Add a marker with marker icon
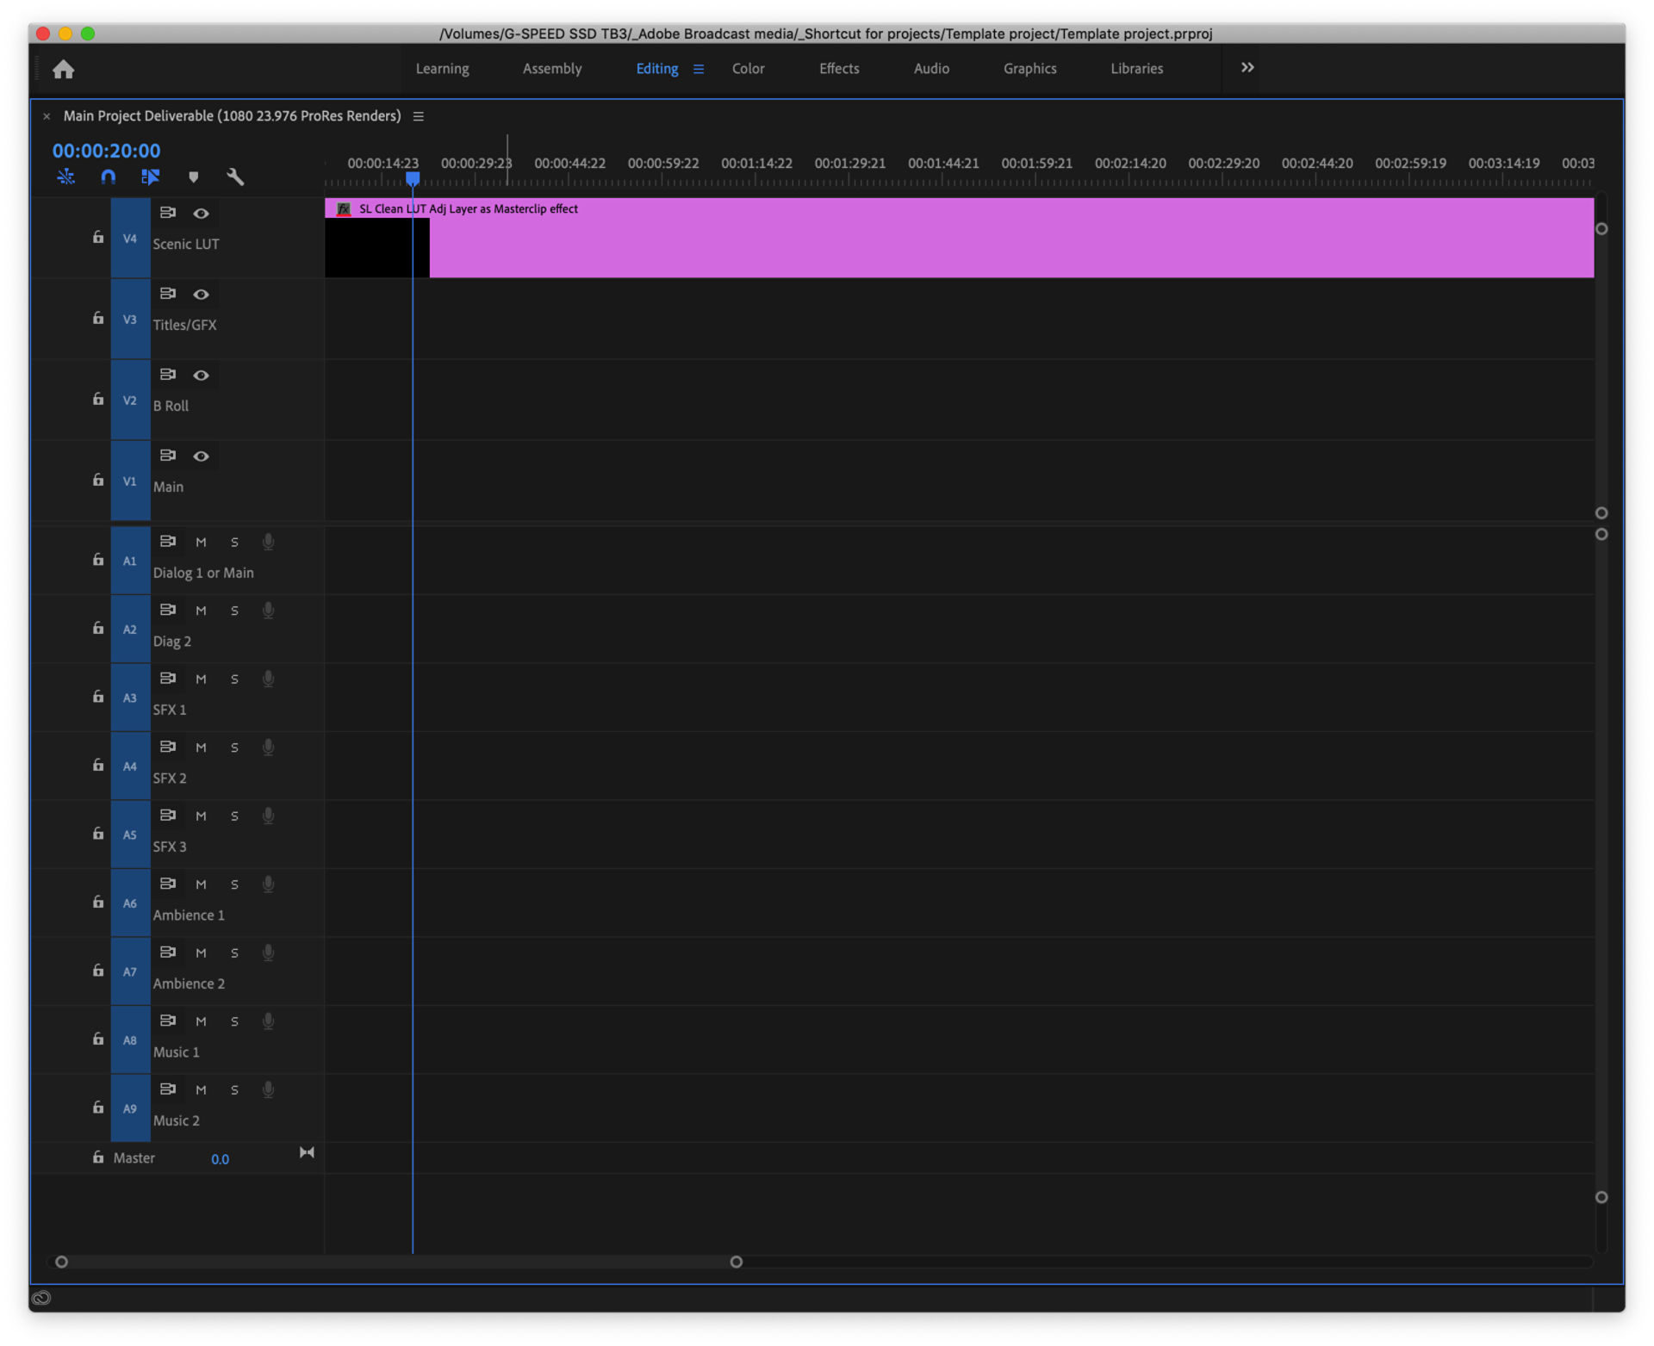This screenshot has height=1346, width=1654. (x=194, y=177)
